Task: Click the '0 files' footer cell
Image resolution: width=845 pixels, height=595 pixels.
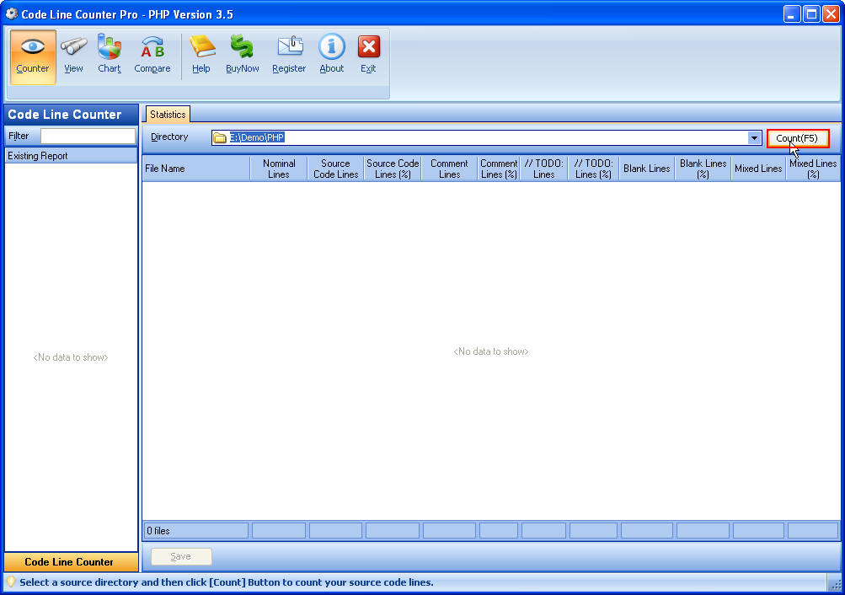Action: click(195, 530)
